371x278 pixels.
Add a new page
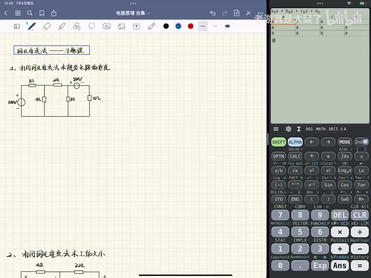[x=237, y=13]
